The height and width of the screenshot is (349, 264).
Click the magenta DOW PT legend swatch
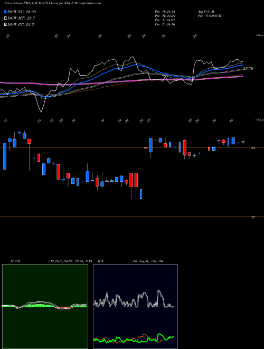pos(6,24)
